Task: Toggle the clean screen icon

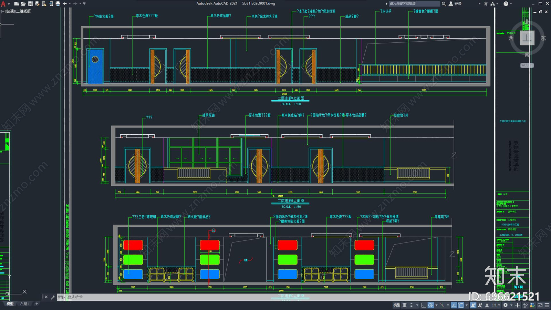Action: coord(540,305)
